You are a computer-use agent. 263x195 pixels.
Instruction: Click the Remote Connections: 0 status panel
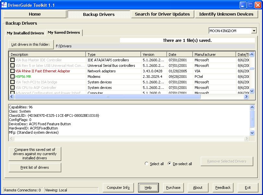[x=23, y=190]
